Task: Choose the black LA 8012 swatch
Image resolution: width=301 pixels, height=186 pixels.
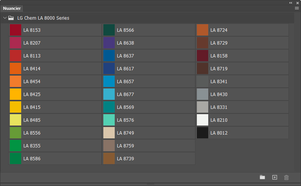Action: [x=203, y=133]
